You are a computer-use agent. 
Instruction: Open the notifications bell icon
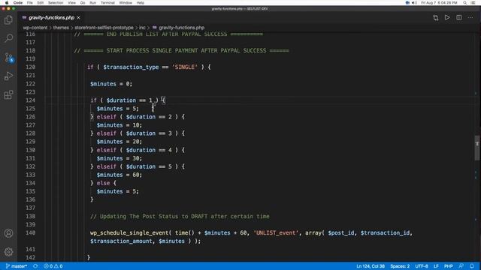[x=472, y=266]
